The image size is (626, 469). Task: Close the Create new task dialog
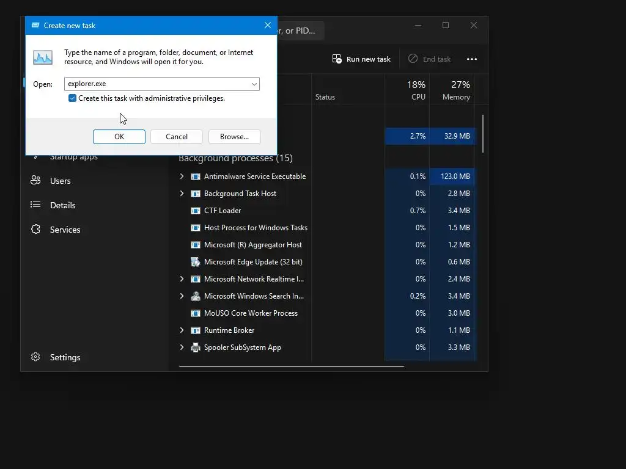pos(268,25)
